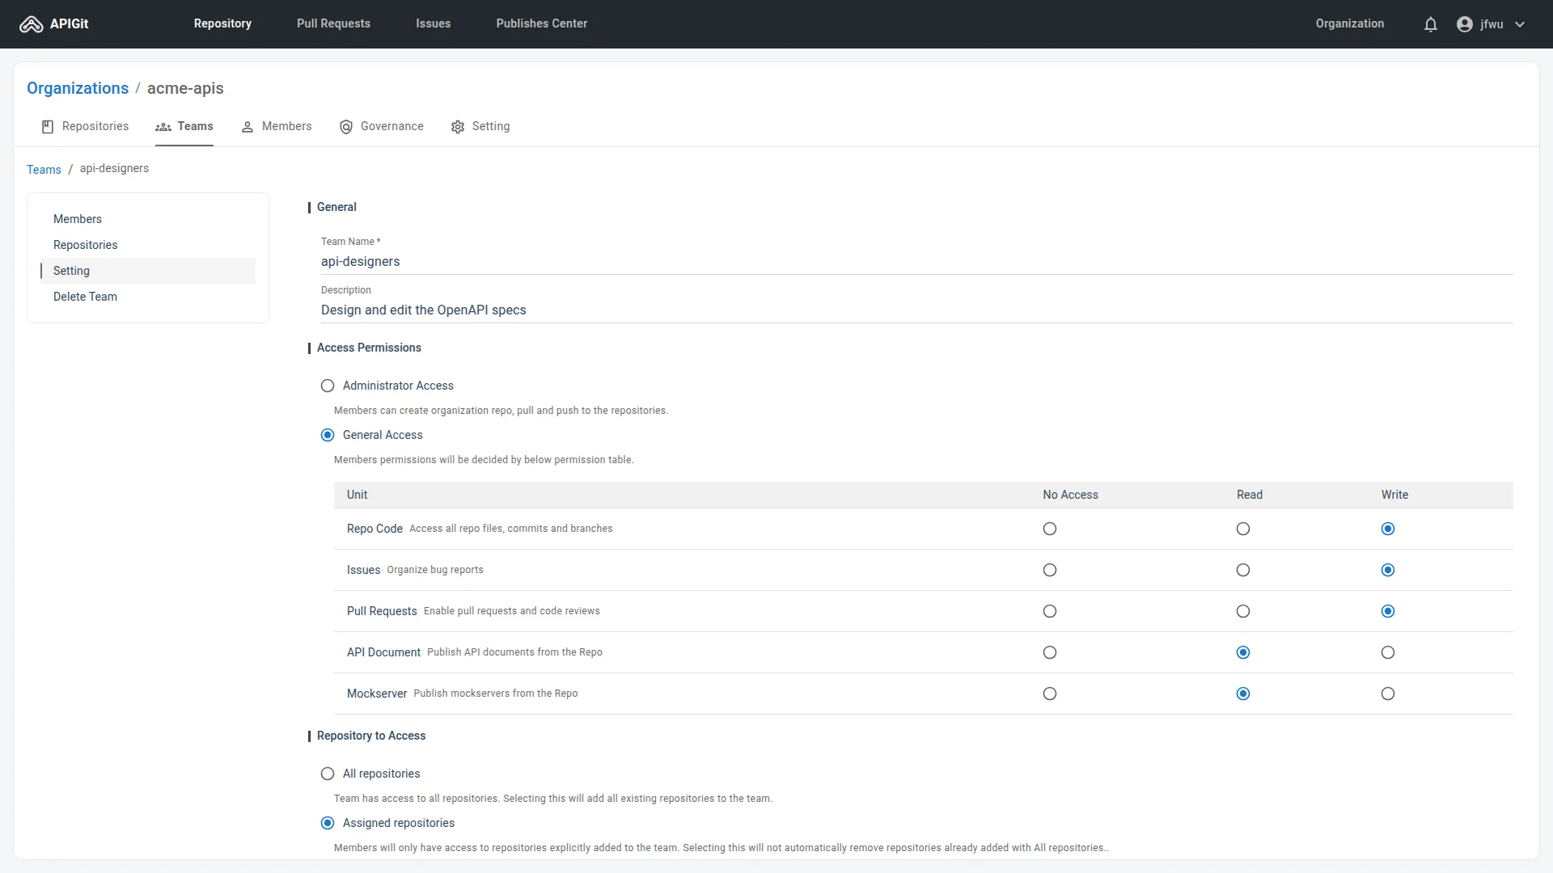Set Pull Requests permission to Write
Screen dimensions: 1553x873
coord(1388,612)
